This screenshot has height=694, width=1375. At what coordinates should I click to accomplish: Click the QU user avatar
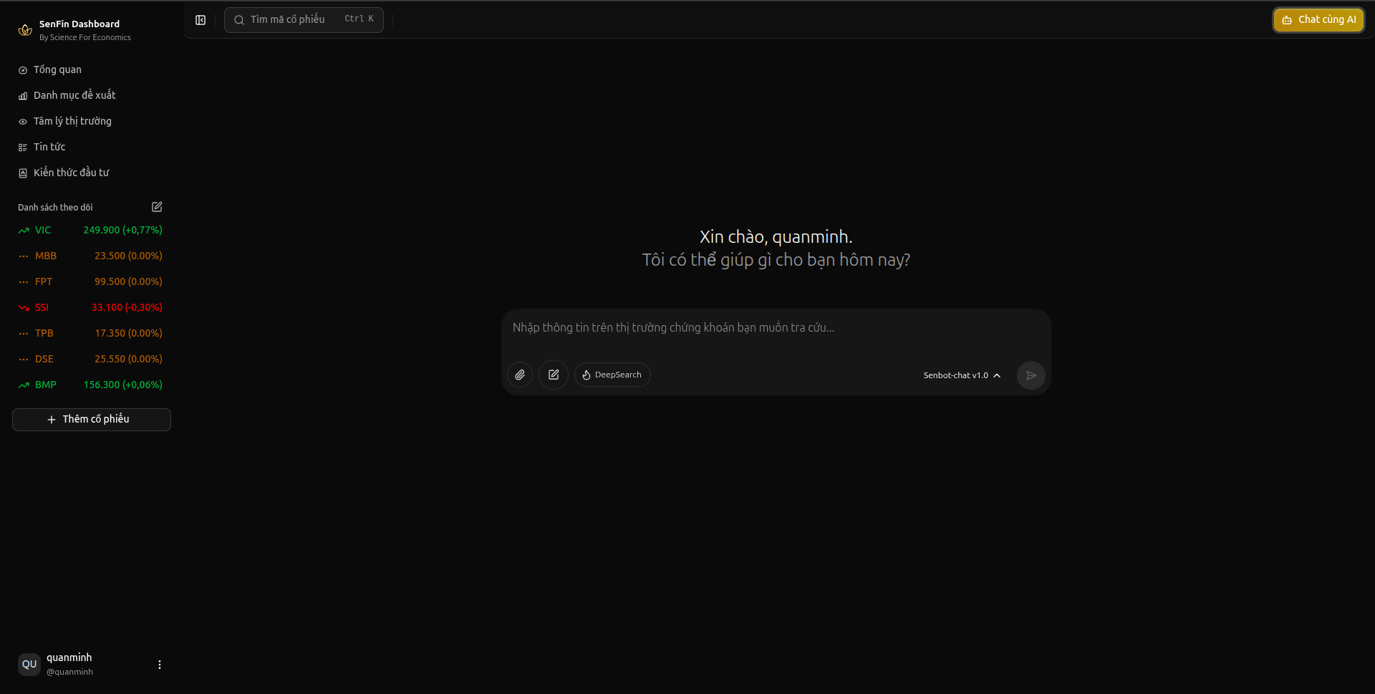pos(29,665)
